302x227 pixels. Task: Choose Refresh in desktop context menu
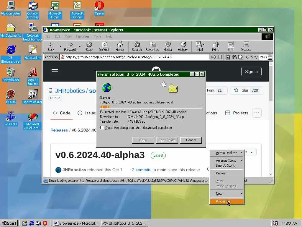pos(227,173)
